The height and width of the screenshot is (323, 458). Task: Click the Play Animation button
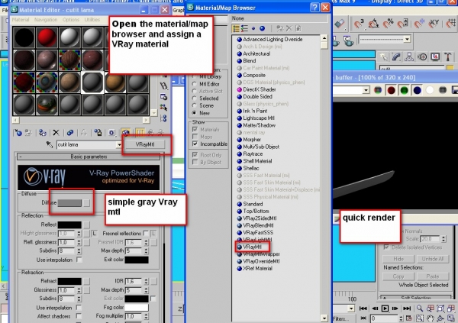point(385,308)
